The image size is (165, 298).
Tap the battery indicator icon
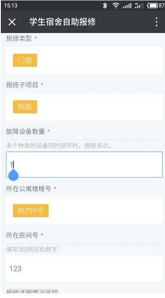(x=152, y=6)
